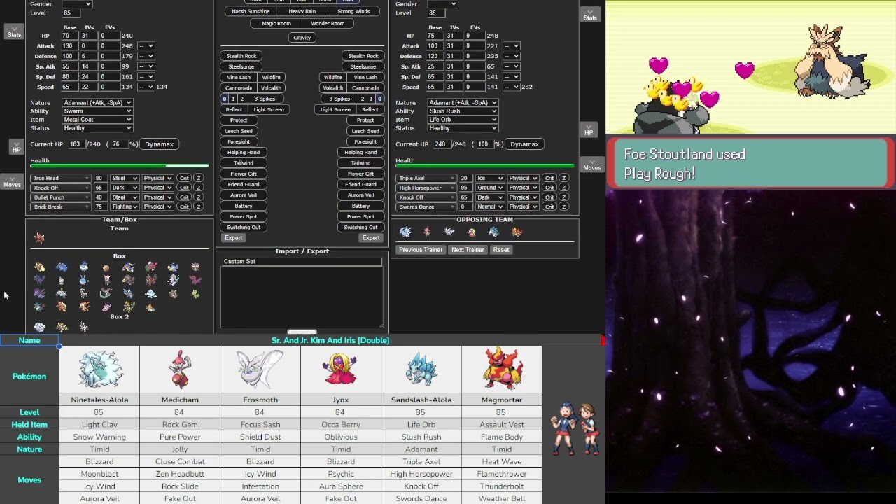Open the Slush Rush ability dropdown
The width and height of the screenshot is (896, 504).
coord(463,111)
